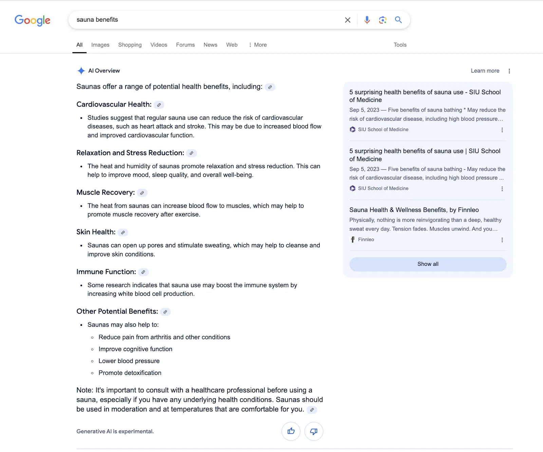Open link icon beside Immune Function heading
The height and width of the screenshot is (452, 543).
143,272
